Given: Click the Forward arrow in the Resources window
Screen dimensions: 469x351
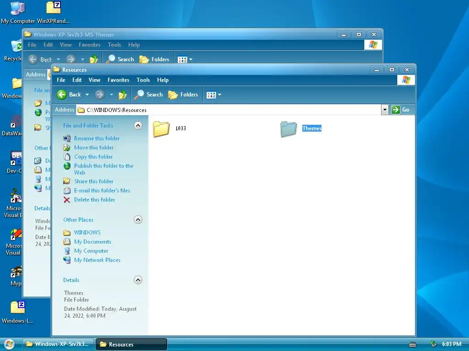Looking at the screenshot, I should click(x=100, y=95).
